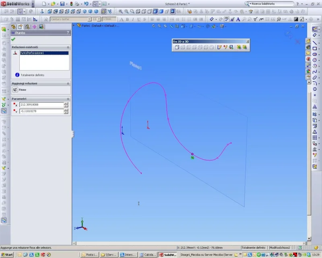The image size is (322, 258).
Task: Click the Y coordinate parameter field
Action: [41, 111]
